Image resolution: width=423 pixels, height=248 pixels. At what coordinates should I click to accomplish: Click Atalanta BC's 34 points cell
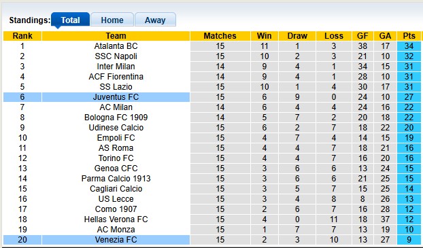tap(409, 46)
